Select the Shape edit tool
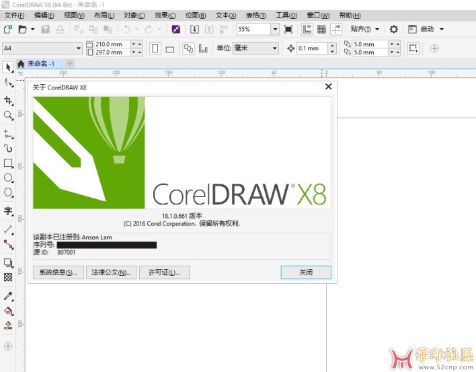This screenshot has height=372, width=476. pos(8,83)
